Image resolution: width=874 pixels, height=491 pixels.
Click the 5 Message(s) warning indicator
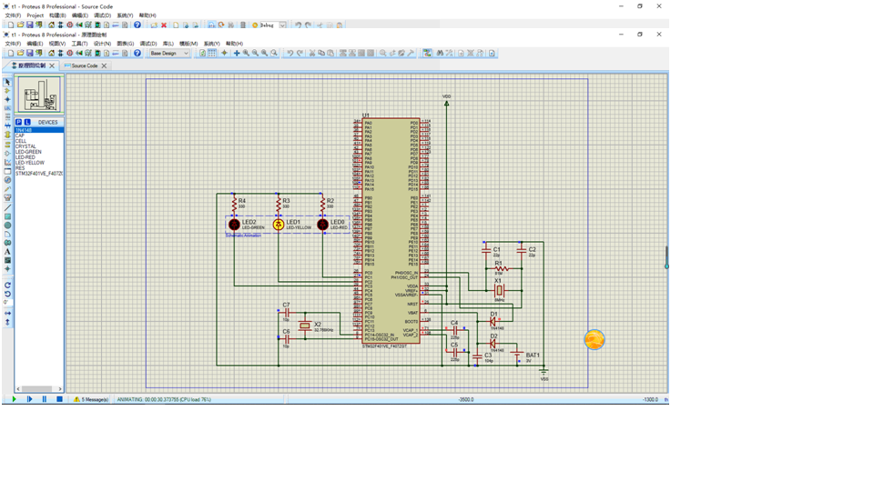pos(91,399)
